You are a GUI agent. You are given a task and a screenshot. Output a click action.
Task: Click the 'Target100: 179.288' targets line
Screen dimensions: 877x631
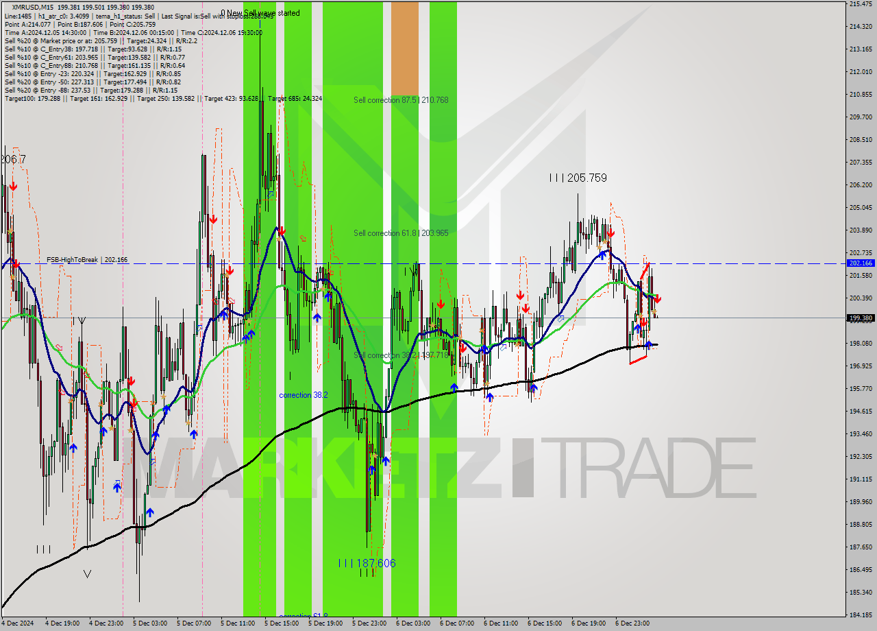[x=163, y=99]
